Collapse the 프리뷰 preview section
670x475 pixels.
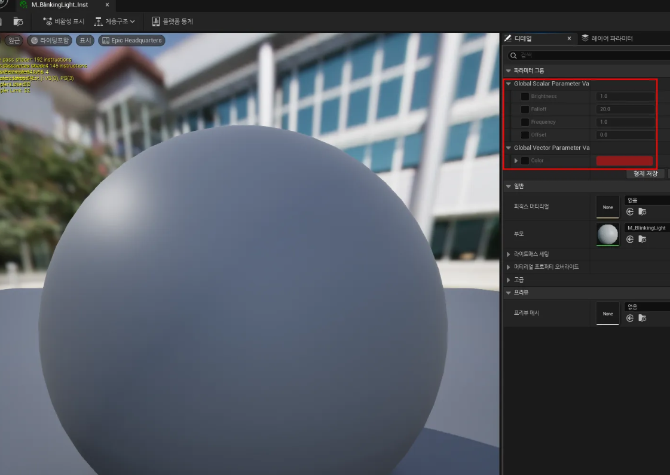coord(508,293)
